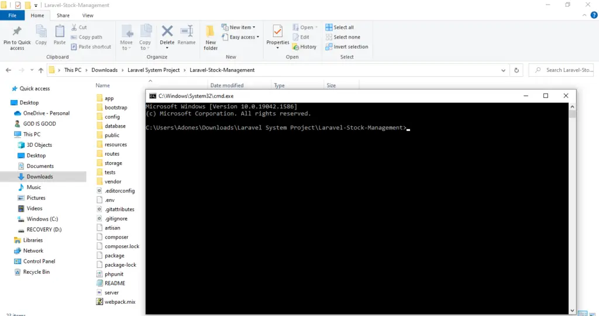Switch to the View ribbon tab
The height and width of the screenshot is (316, 599).
pos(88,16)
